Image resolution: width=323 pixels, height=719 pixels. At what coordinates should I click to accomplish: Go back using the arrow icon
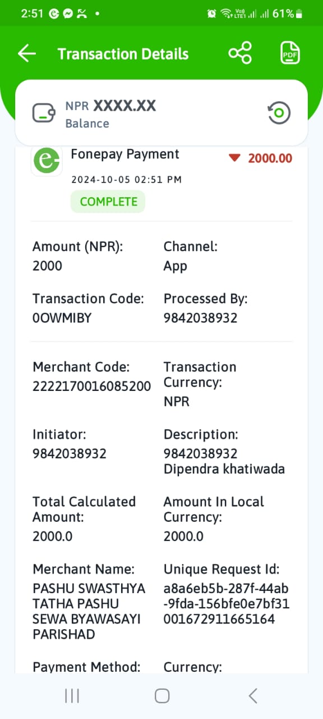coord(27,54)
